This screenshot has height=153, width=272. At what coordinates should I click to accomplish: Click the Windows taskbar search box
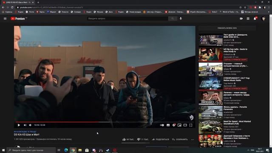point(31,150)
